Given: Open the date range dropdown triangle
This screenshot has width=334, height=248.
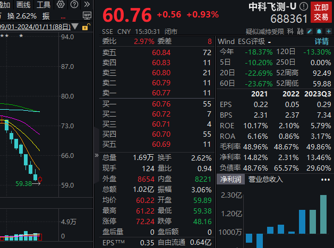Looking at the screenshot, I should pyautogui.click(x=75, y=26).
